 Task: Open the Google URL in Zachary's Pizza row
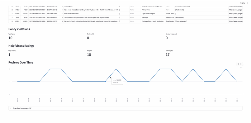(x=235, y=21)
